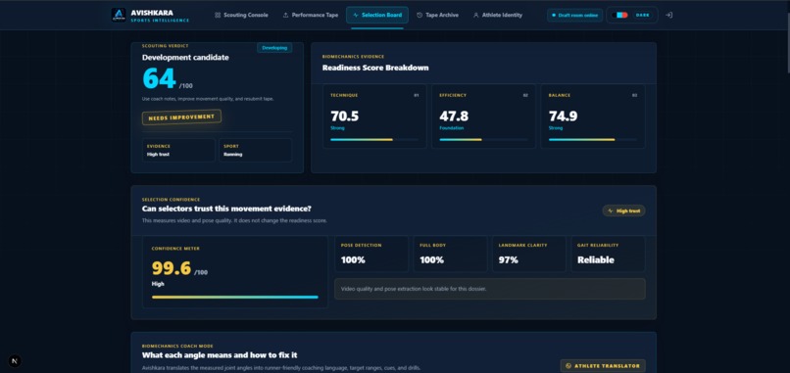Click the Avishkara logo icon
The height and width of the screenshot is (373, 790).
119,15
